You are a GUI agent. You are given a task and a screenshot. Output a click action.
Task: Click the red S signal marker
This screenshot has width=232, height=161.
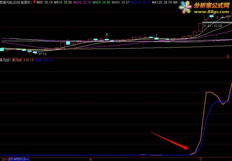coord(228,56)
